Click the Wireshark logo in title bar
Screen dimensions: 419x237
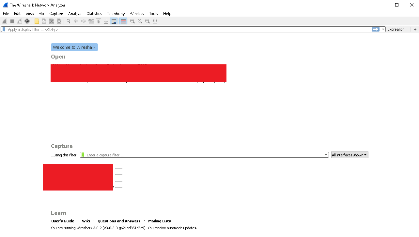(x=5, y=5)
